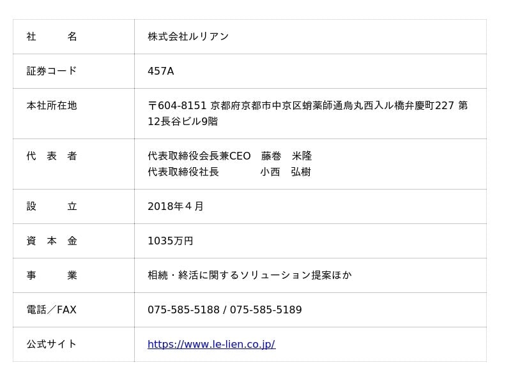Image resolution: width=511 pixels, height=381 pixels.
Task: Click the 設立 row label
Action: click(52, 206)
